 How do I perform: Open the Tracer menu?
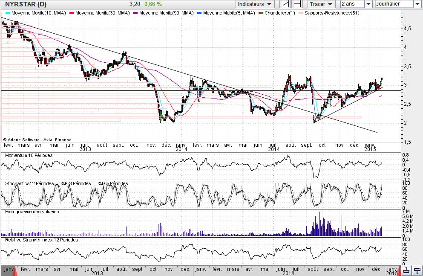[322, 4]
